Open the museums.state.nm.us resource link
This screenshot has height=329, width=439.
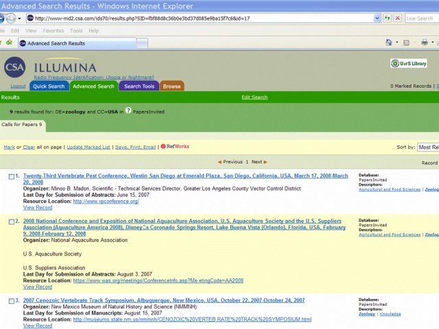pyautogui.click(x=192, y=319)
